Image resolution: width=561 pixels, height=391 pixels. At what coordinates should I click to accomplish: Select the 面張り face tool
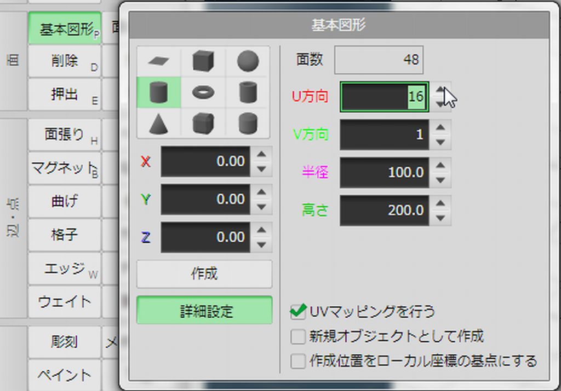click(x=65, y=135)
